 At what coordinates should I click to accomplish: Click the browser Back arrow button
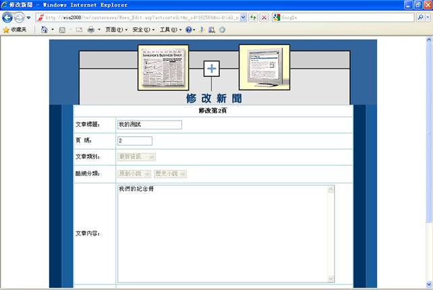point(7,18)
